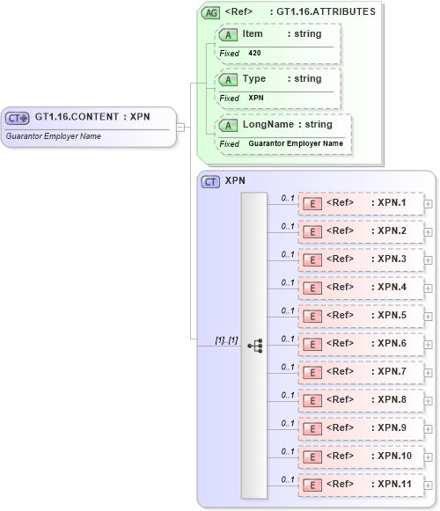Click the E icon of XPN.11
Screen dimensions: 440x511
coord(312,485)
